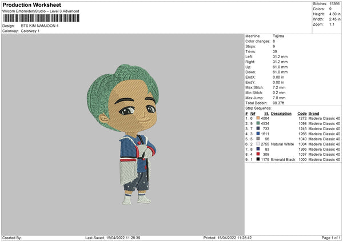Click the 'Brand' column header

pyautogui.click(x=314, y=114)
